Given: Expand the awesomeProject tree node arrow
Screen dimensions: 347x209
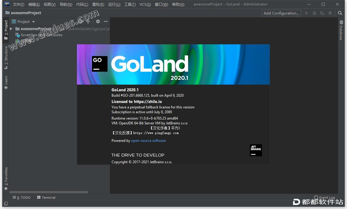Looking at the screenshot, I should (x=11, y=29).
